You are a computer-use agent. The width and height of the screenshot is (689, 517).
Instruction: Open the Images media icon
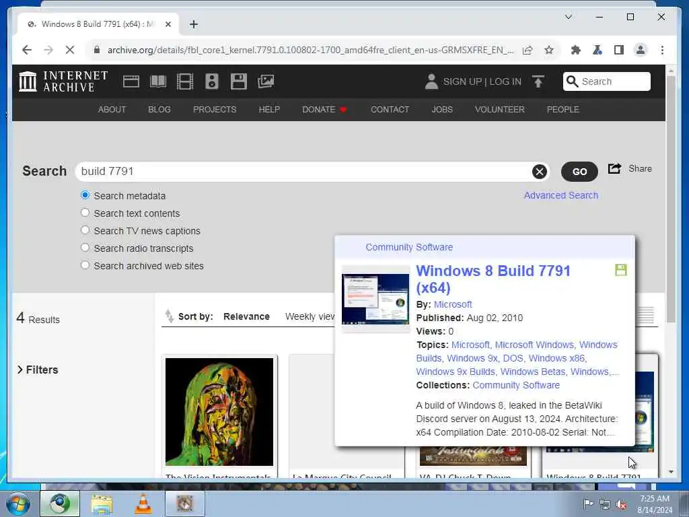[266, 81]
